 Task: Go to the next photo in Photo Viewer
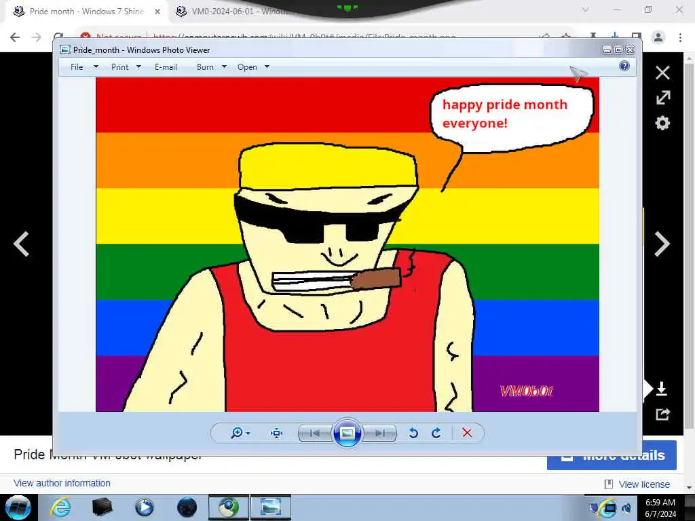click(x=380, y=433)
